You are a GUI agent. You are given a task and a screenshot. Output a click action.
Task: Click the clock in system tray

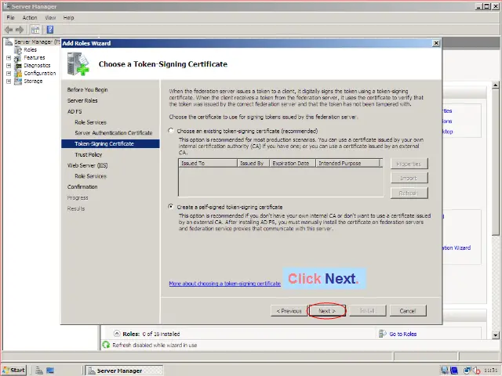[490, 371]
